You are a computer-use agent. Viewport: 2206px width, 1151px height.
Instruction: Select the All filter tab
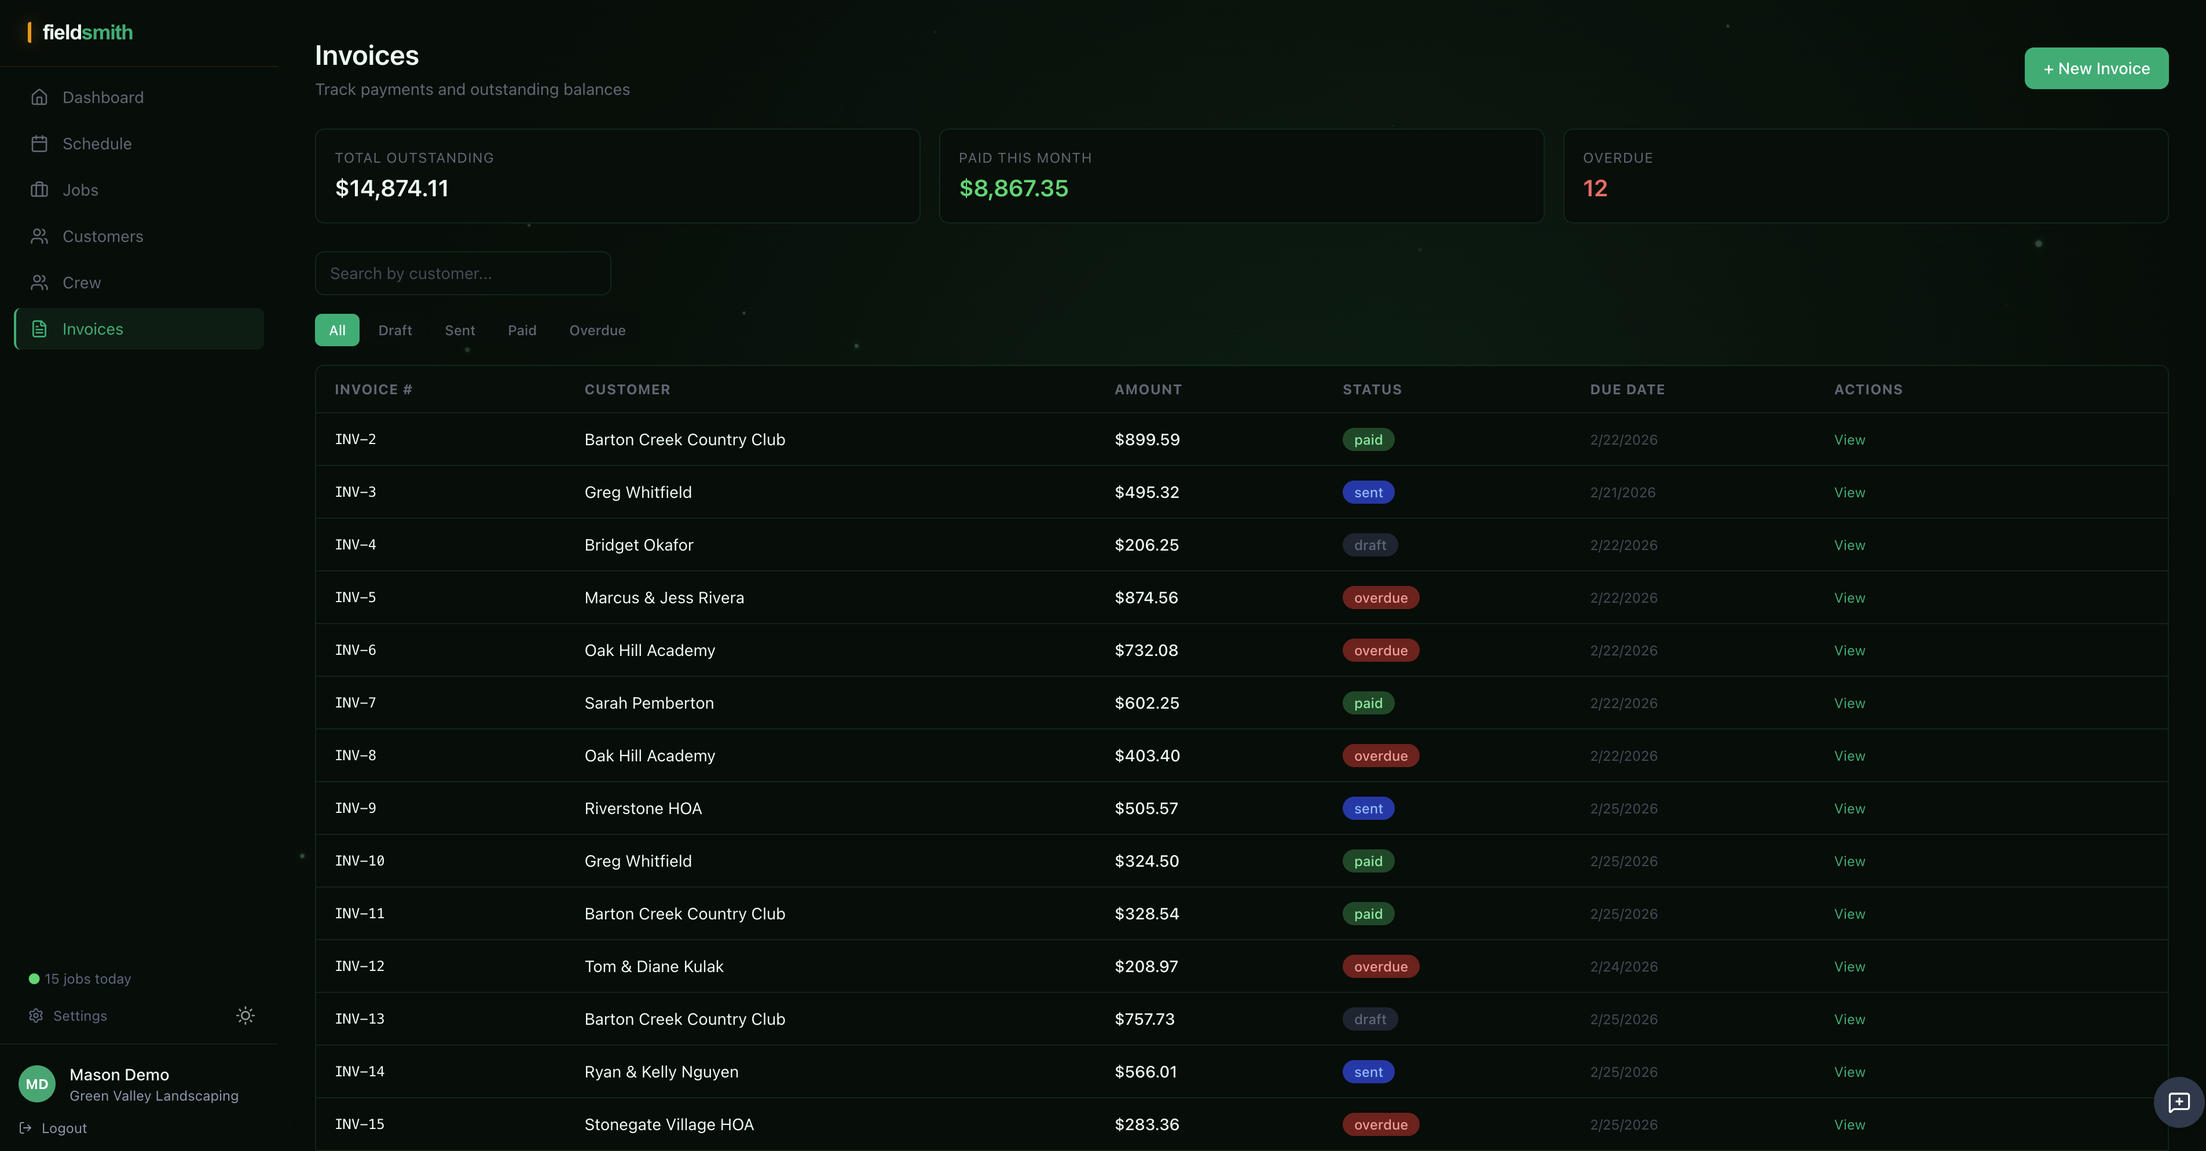point(338,331)
